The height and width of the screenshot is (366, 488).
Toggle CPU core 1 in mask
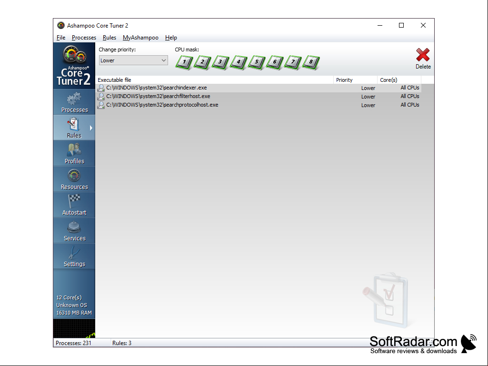click(x=184, y=62)
